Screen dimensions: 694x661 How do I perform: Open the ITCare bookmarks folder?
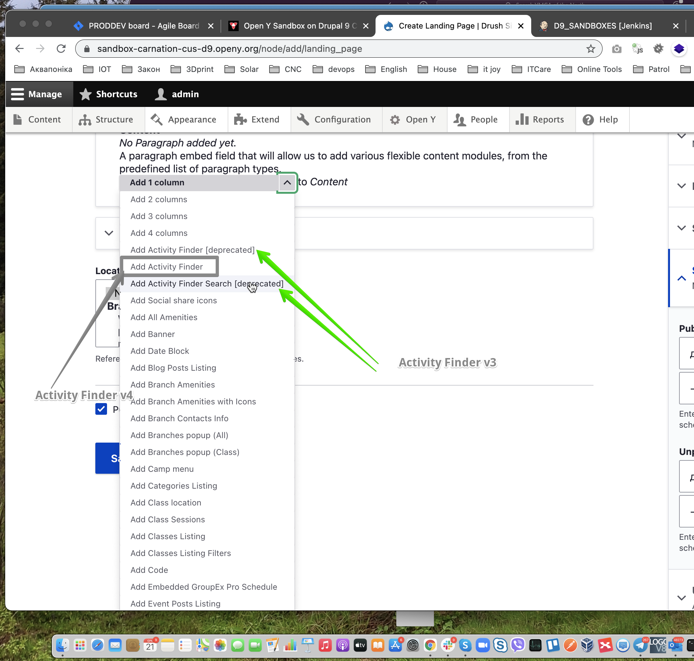(532, 69)
